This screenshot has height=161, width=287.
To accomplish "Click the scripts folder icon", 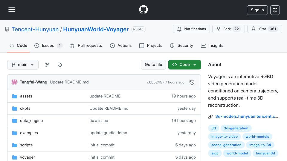I will [x=15, y=145].
